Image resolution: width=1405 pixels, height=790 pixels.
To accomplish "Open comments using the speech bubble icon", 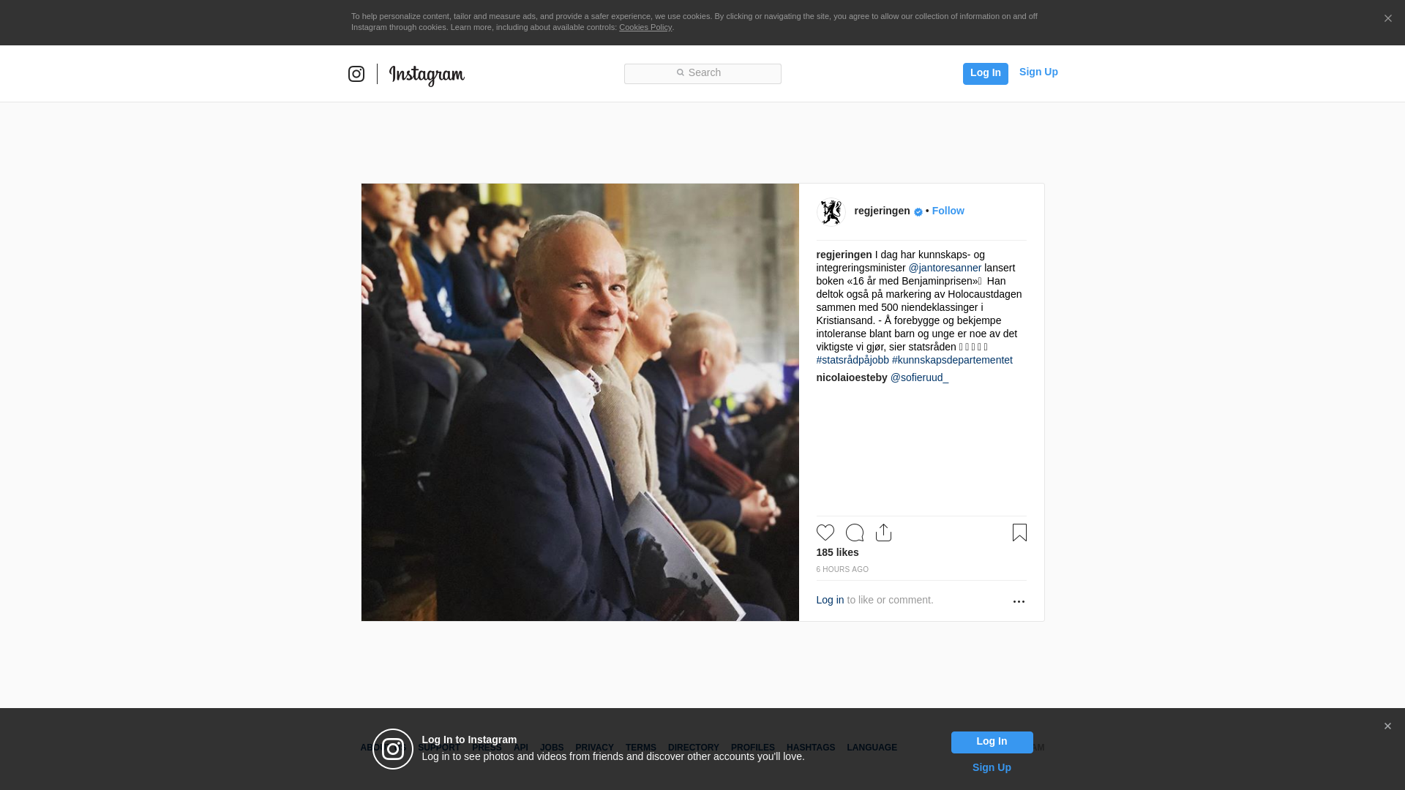I will click(854, 533).
